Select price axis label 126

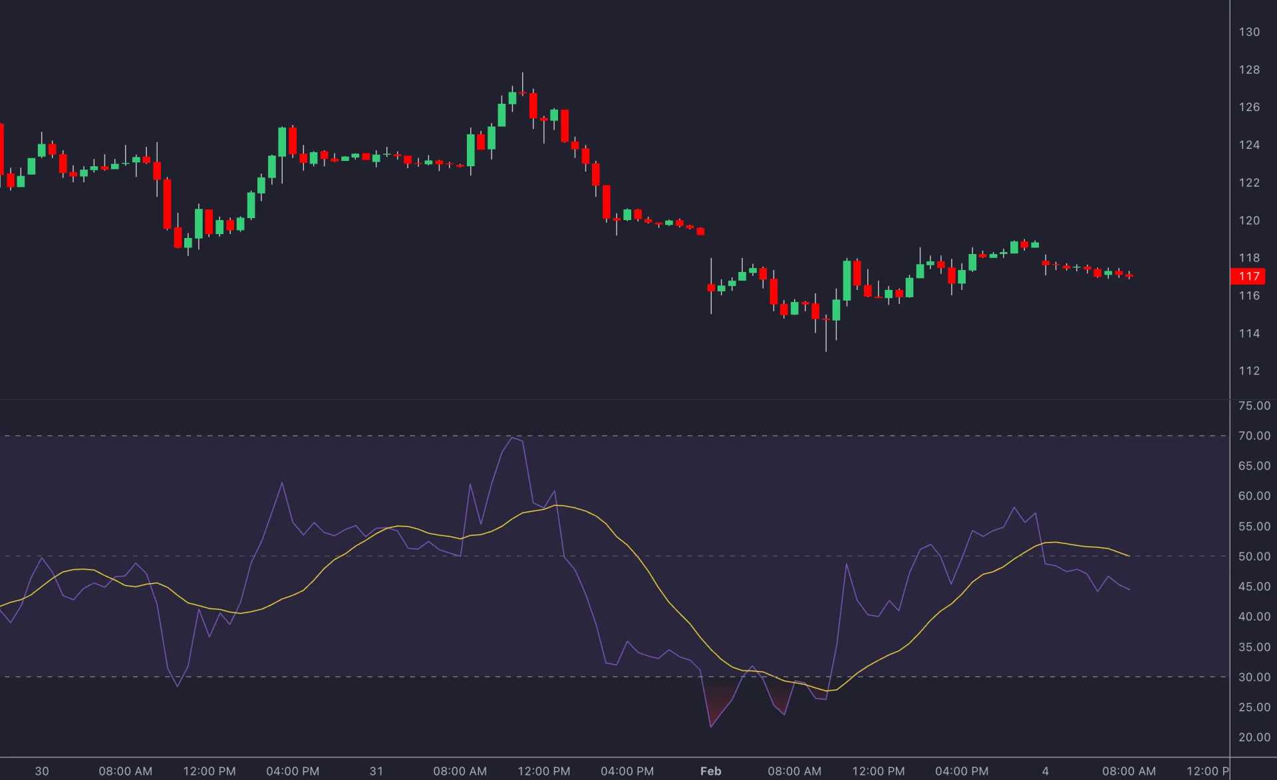[1249, 107]
